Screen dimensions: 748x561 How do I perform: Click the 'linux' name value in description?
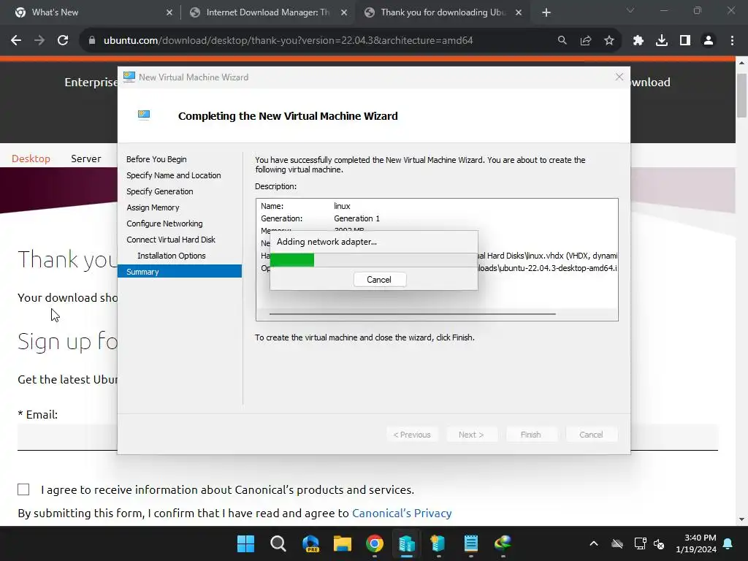[x=342, y=206]
